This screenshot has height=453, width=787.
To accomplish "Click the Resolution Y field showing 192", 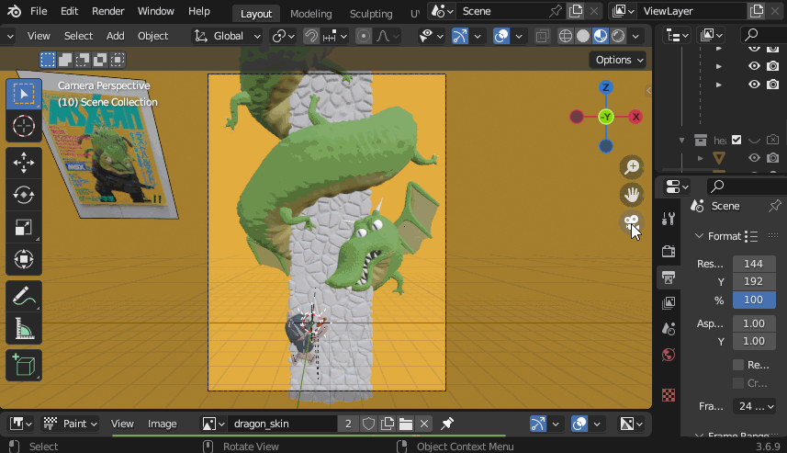I will pos(754,282).
